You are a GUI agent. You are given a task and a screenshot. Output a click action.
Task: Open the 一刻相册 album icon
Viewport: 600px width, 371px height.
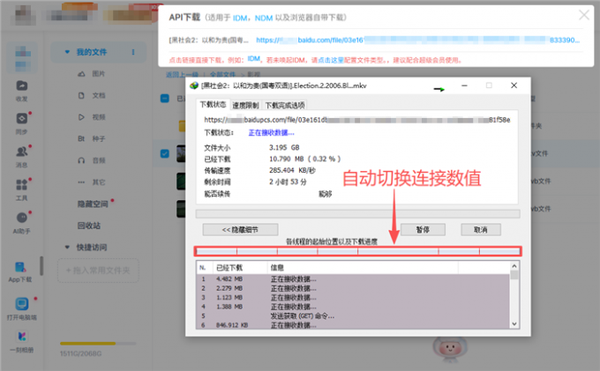click(x=21, y=337)
